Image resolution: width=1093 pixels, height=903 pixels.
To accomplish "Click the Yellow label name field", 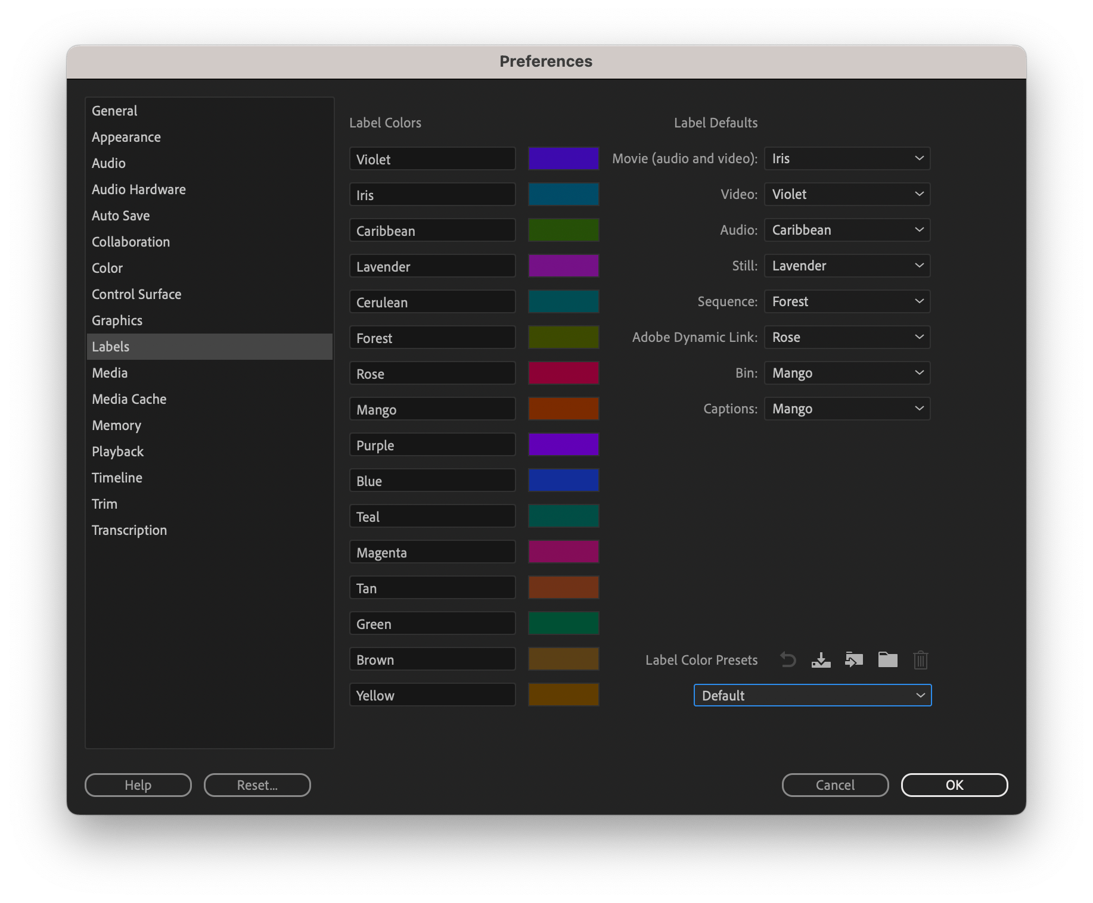I will (x=432, y=695).
